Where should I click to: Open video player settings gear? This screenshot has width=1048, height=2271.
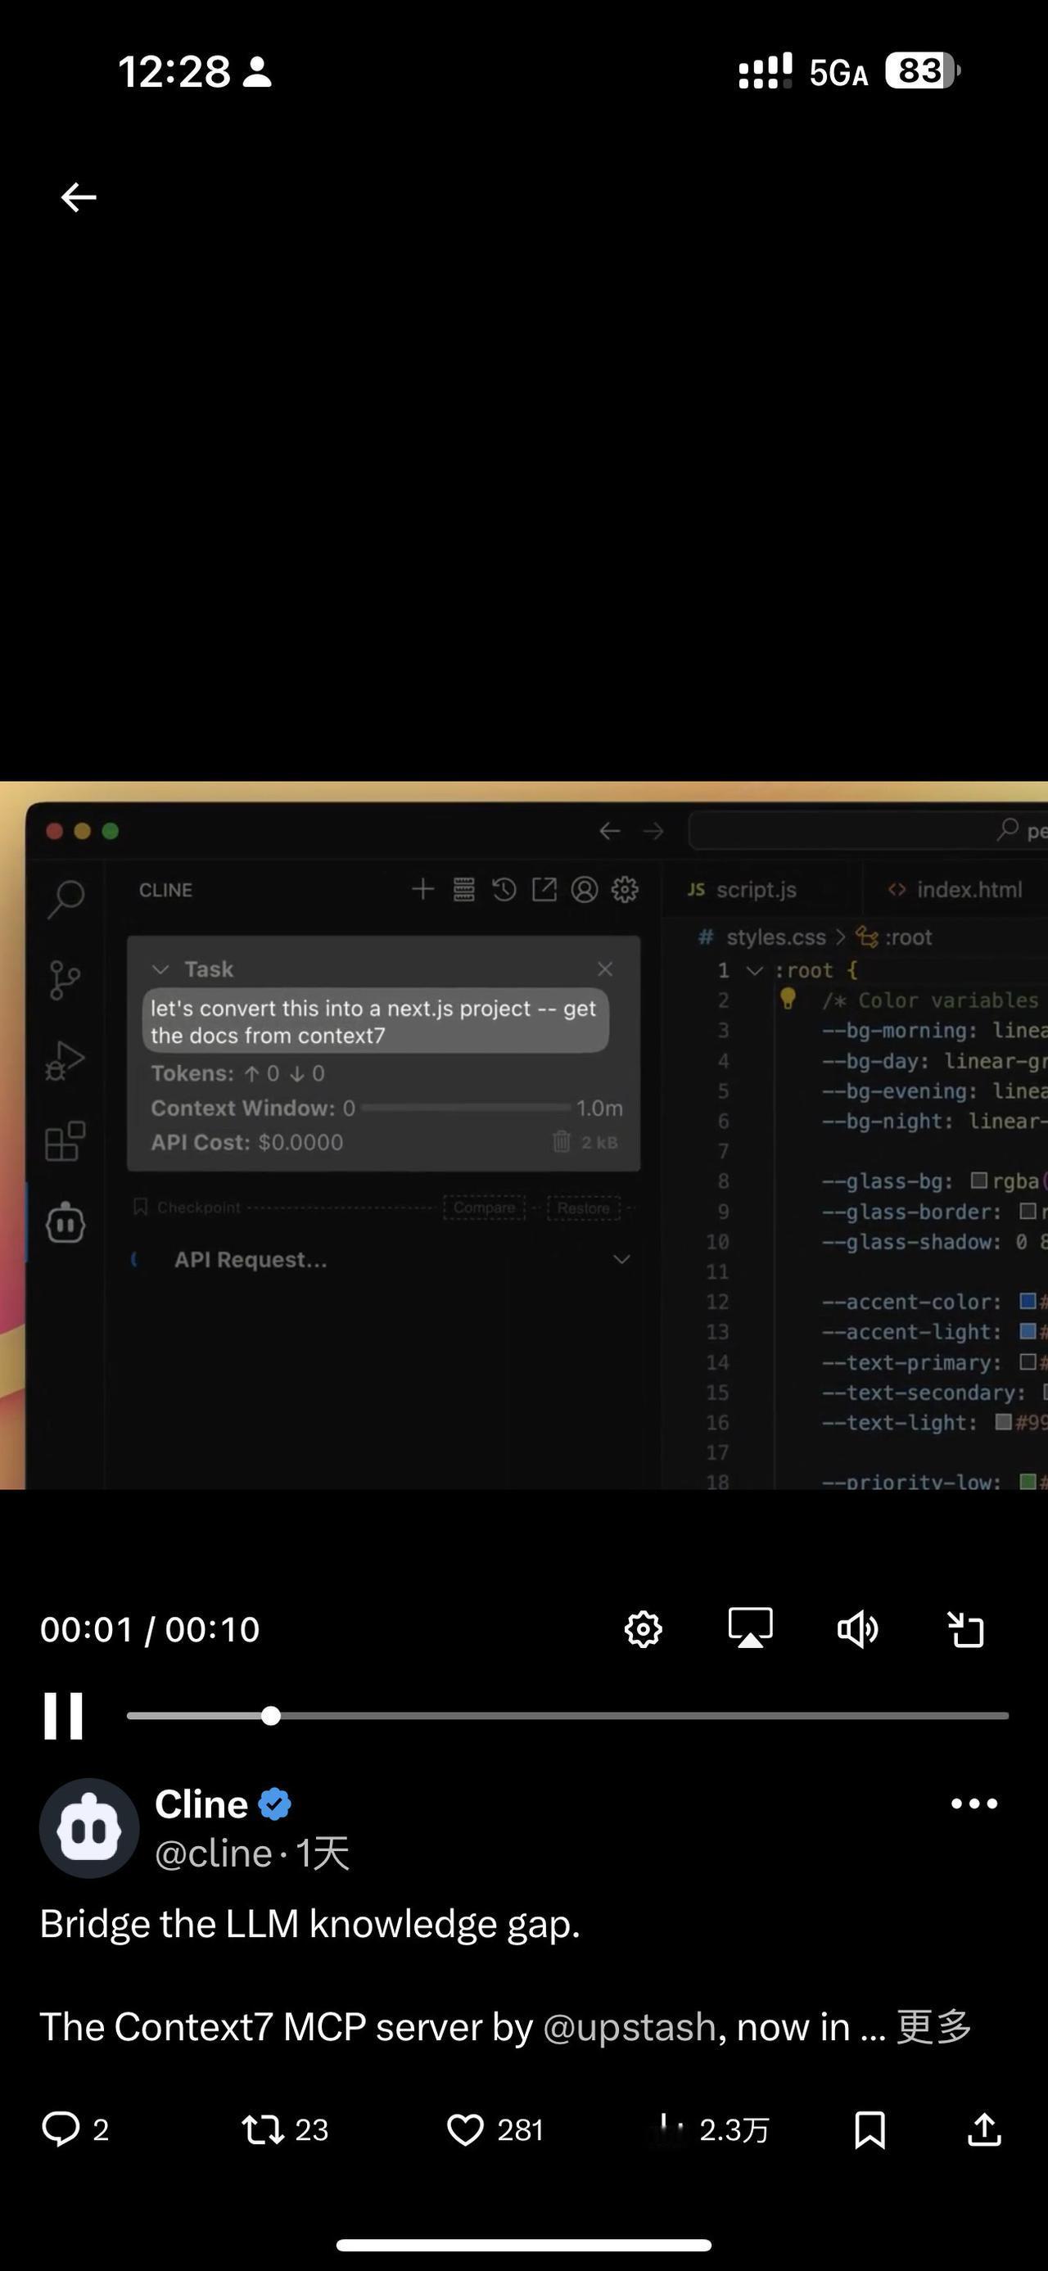[644, 1629]
